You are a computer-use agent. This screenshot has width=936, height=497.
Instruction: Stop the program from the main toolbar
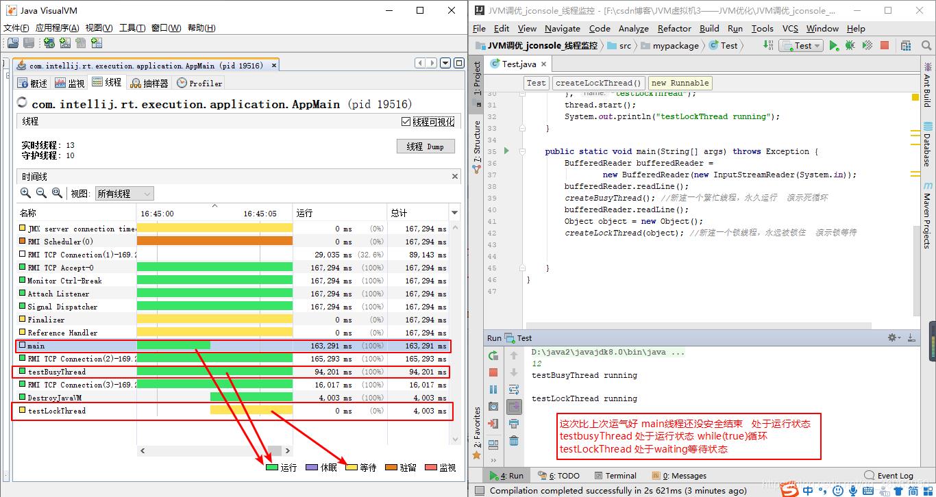point(885,46)
